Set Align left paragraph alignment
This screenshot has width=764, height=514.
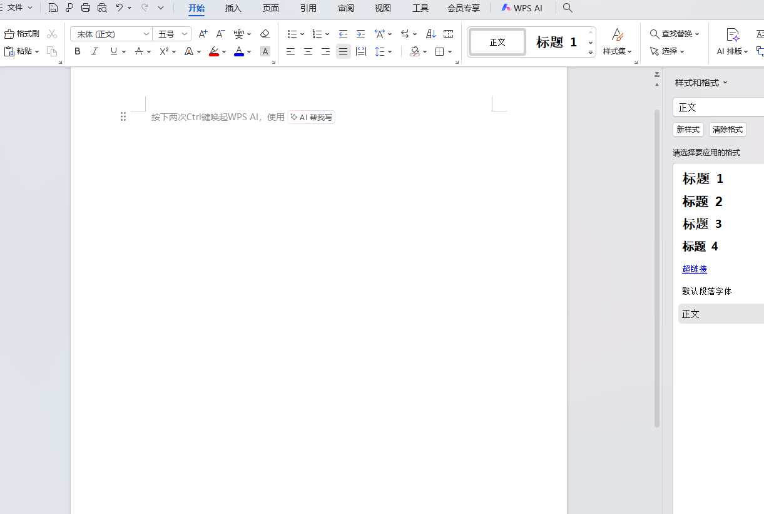[x=290, y=51]
